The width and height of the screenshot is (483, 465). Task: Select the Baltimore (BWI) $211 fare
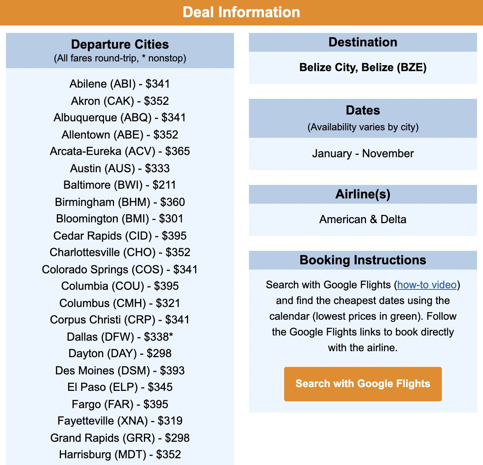point(120,185)
